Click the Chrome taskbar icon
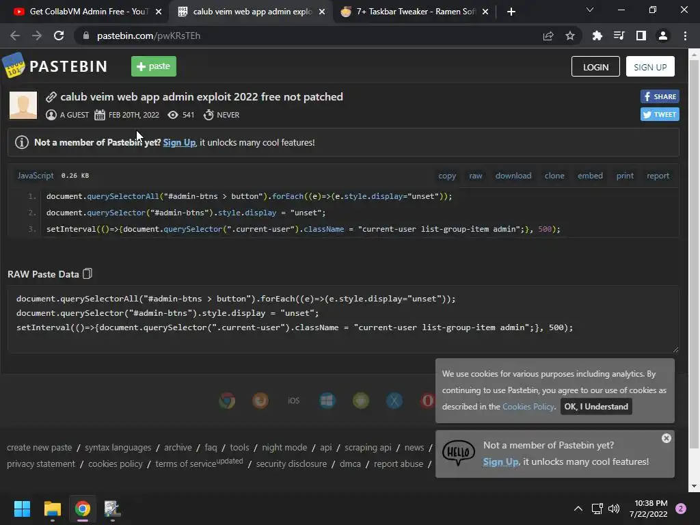Screen dimensions: 700x525 pyautogui.click(x=83, y=509)
